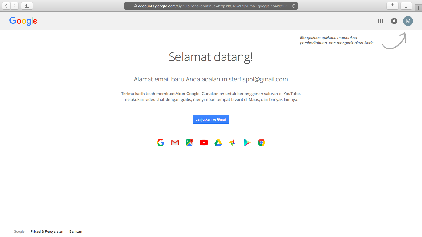Click the Safari share button
This screenshot has width=422, height=237.
[392, 6]
